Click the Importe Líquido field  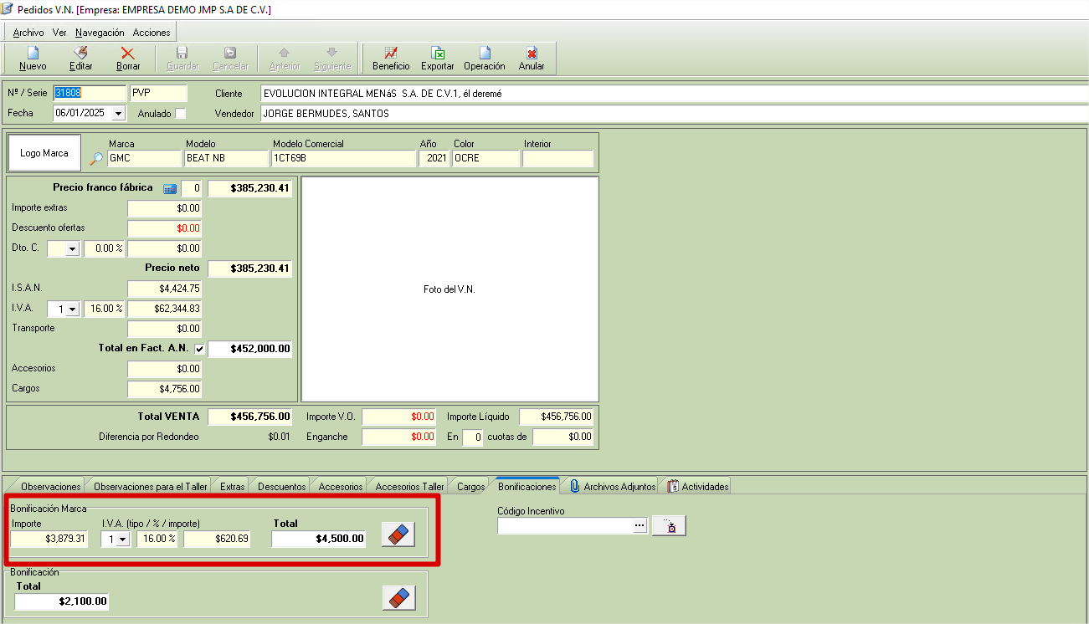point(557,417)
